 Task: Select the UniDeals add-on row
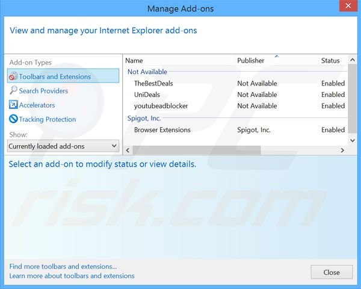pos(236,95)
